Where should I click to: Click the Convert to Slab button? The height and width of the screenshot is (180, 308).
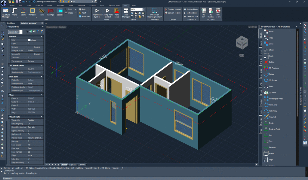point(173,13)
